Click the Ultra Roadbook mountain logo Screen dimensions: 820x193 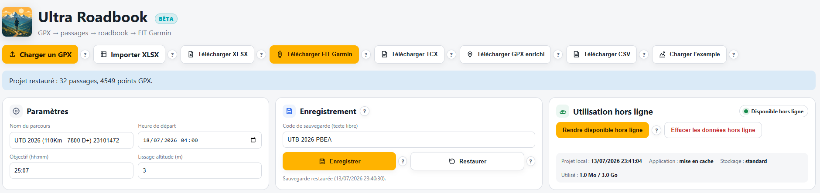pyautogui.click(x=17, y=22)
